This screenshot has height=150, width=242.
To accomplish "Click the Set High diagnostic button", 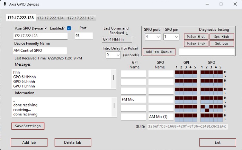I will point(222,37).
